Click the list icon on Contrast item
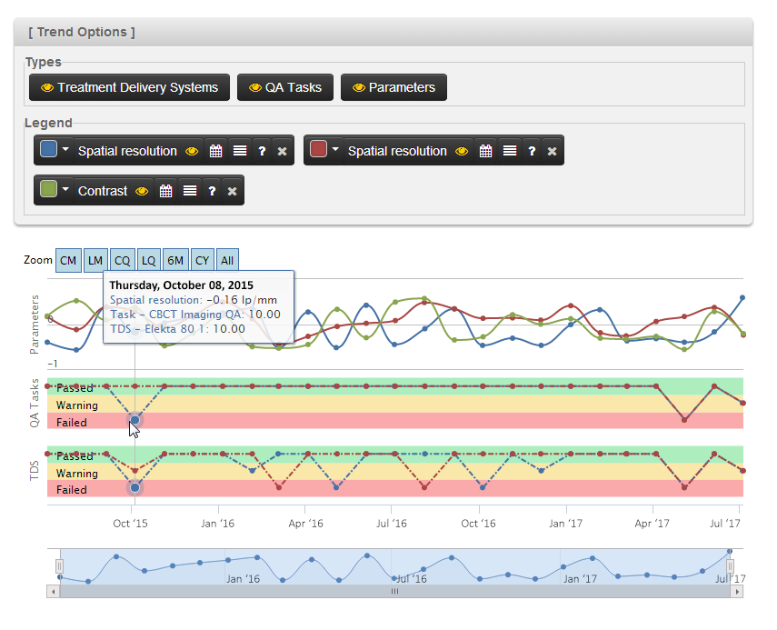Viewport: 777px width, 630px height. point(190,191)
